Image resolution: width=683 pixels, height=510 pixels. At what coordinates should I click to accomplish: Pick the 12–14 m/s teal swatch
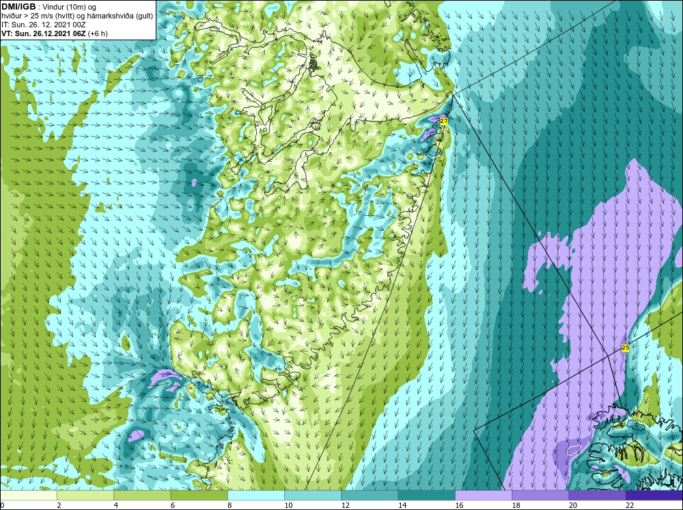pyautogui.click(x=370, y=496)
